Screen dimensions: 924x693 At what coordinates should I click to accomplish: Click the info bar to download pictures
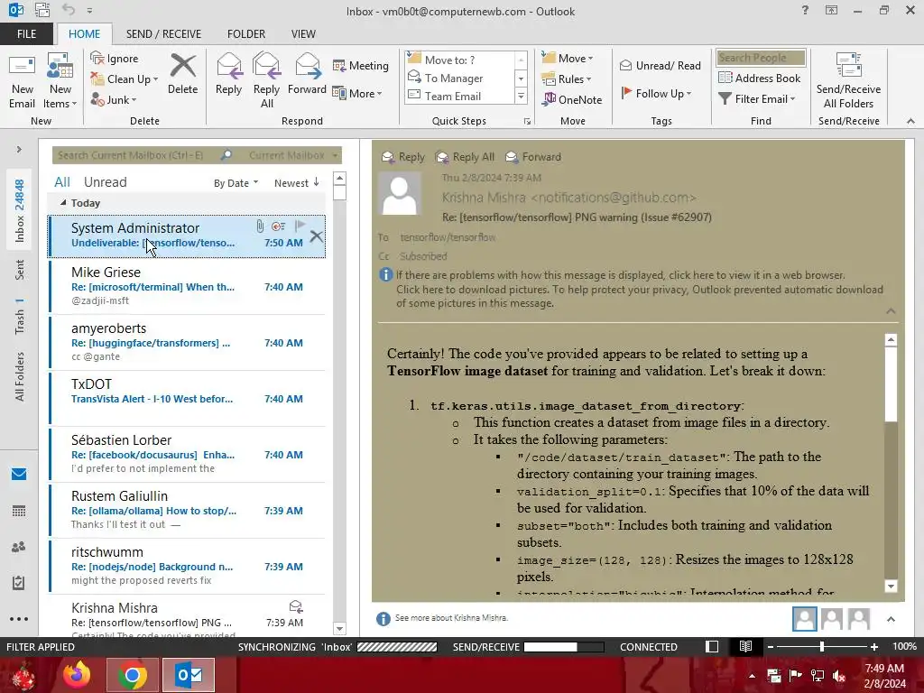640,290
